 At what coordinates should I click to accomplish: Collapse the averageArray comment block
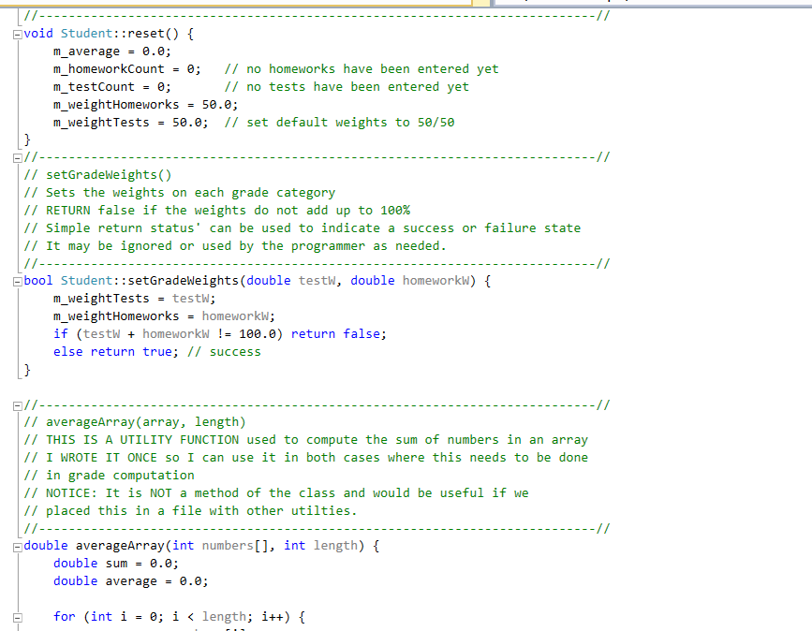[18, 405]
